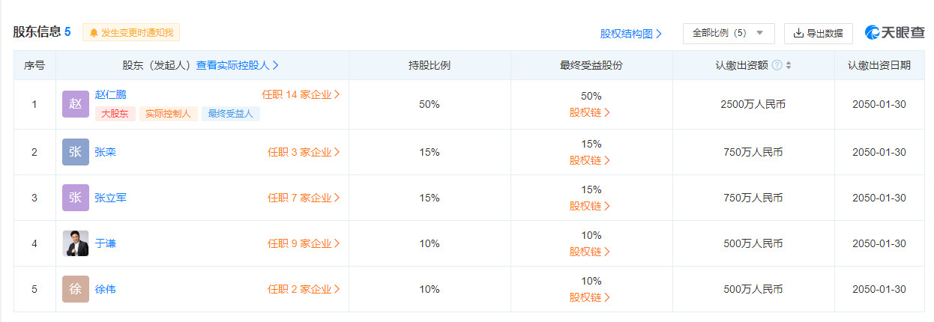The image size is (934, 322).
Task: Click the bell 发生变更时通知我 button
Action: (x=131, y=33)
